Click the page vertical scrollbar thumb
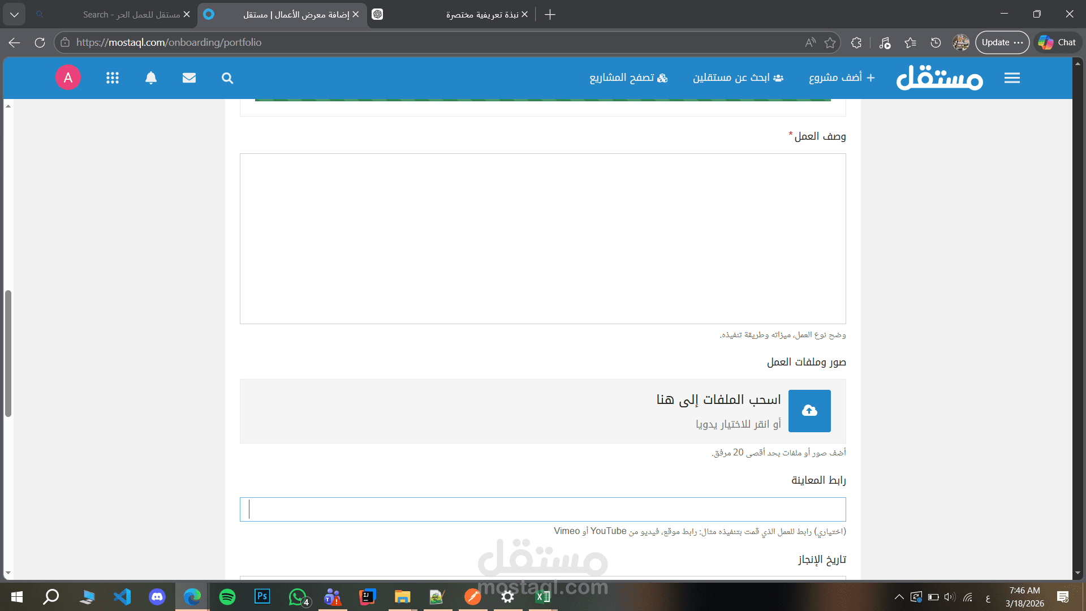This screenshot has height=611, width=1086. (x=8, y=354)
